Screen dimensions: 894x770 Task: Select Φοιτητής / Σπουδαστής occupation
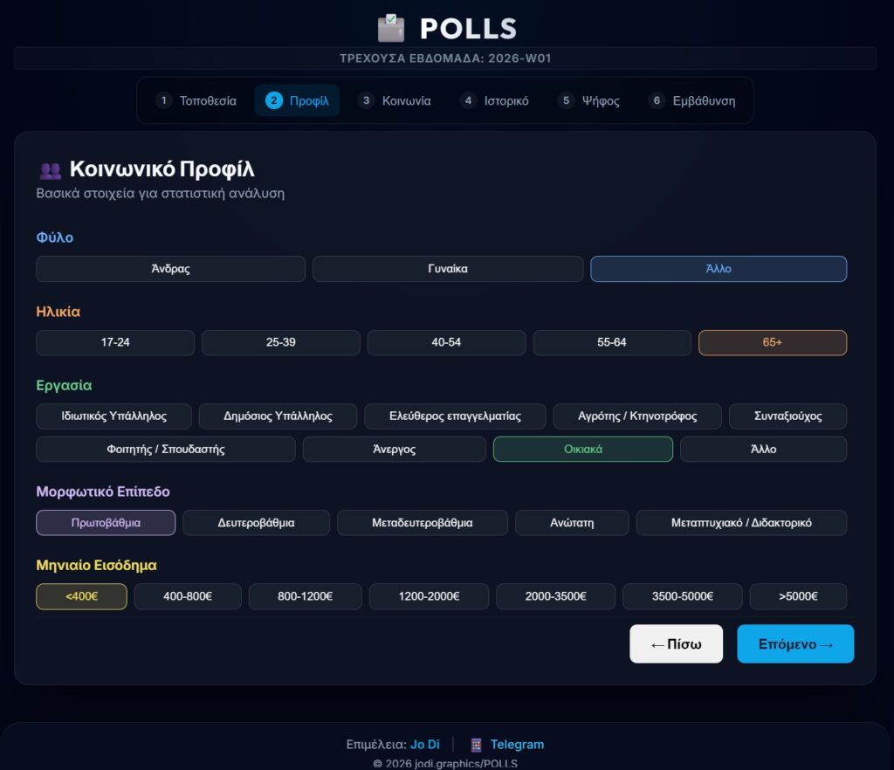[166, 450]
